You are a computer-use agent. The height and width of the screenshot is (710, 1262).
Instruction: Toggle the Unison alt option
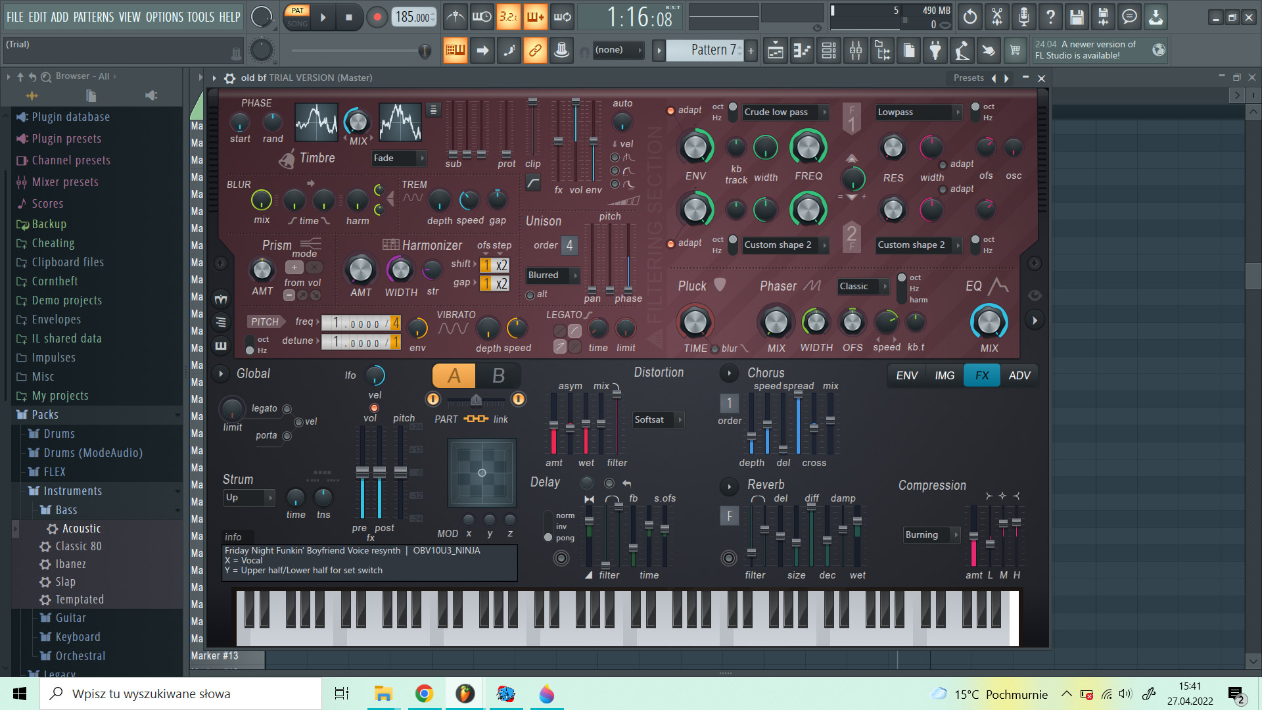pos(530,295)
